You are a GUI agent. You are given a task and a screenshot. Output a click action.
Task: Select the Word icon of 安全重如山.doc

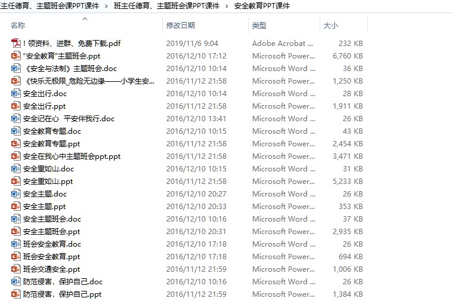[16, 169]
